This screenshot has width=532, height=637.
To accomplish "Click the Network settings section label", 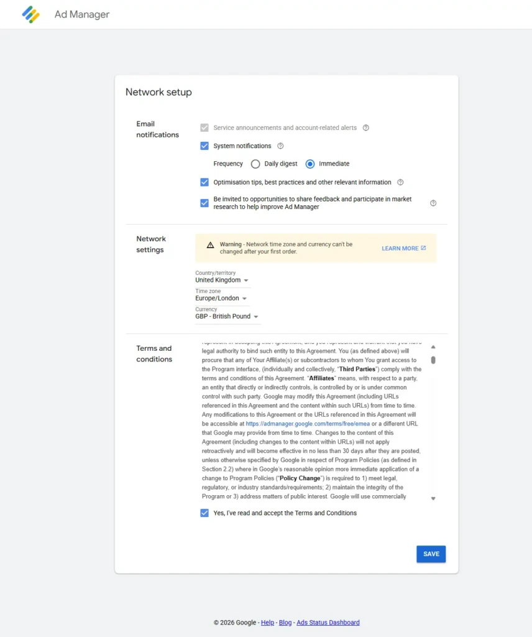I will (x=151, y=244).
